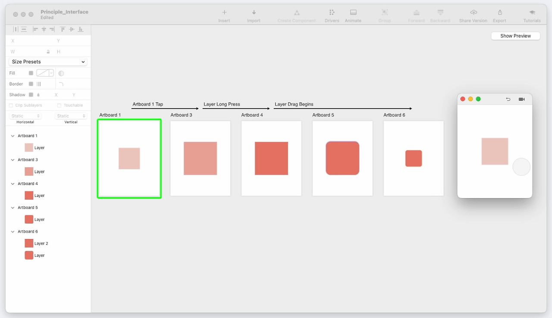Click small rounded square in Artboard 6
552x318 pixels.
414,158
